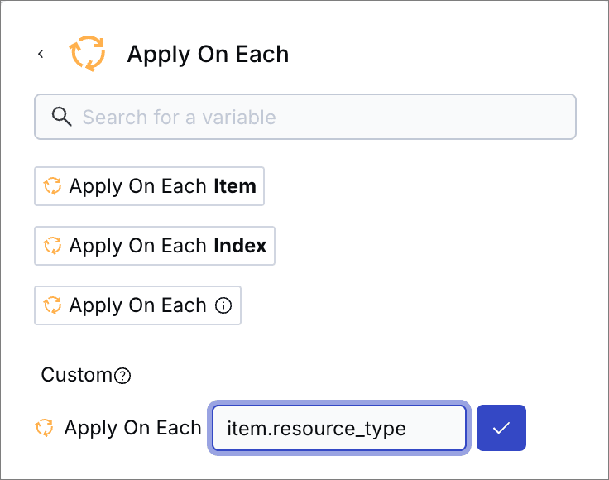Viewport: 609px width, 480px height.
Task: Click the Custom section label
Action: 77,375
